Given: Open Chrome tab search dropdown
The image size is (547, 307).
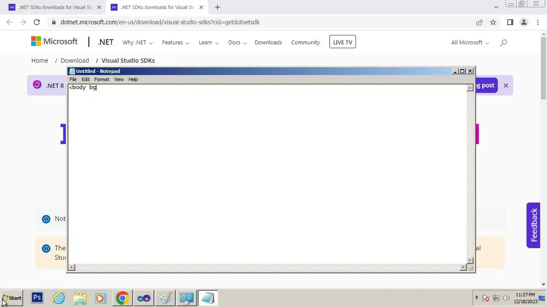Looking at the screenshot, I should point(496,7).
